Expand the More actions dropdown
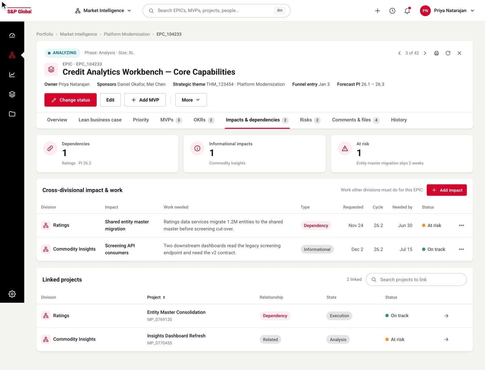 click(191, 100)
